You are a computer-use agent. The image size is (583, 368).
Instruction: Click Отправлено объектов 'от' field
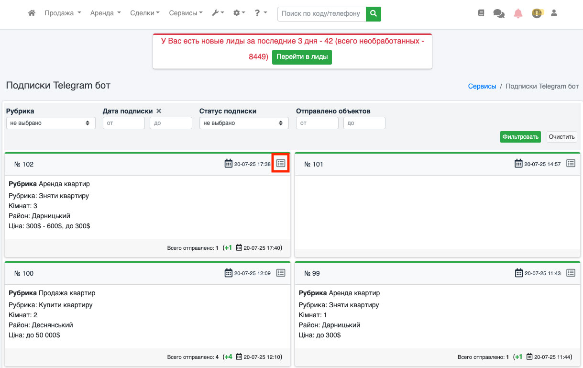[x=317, y=123]
